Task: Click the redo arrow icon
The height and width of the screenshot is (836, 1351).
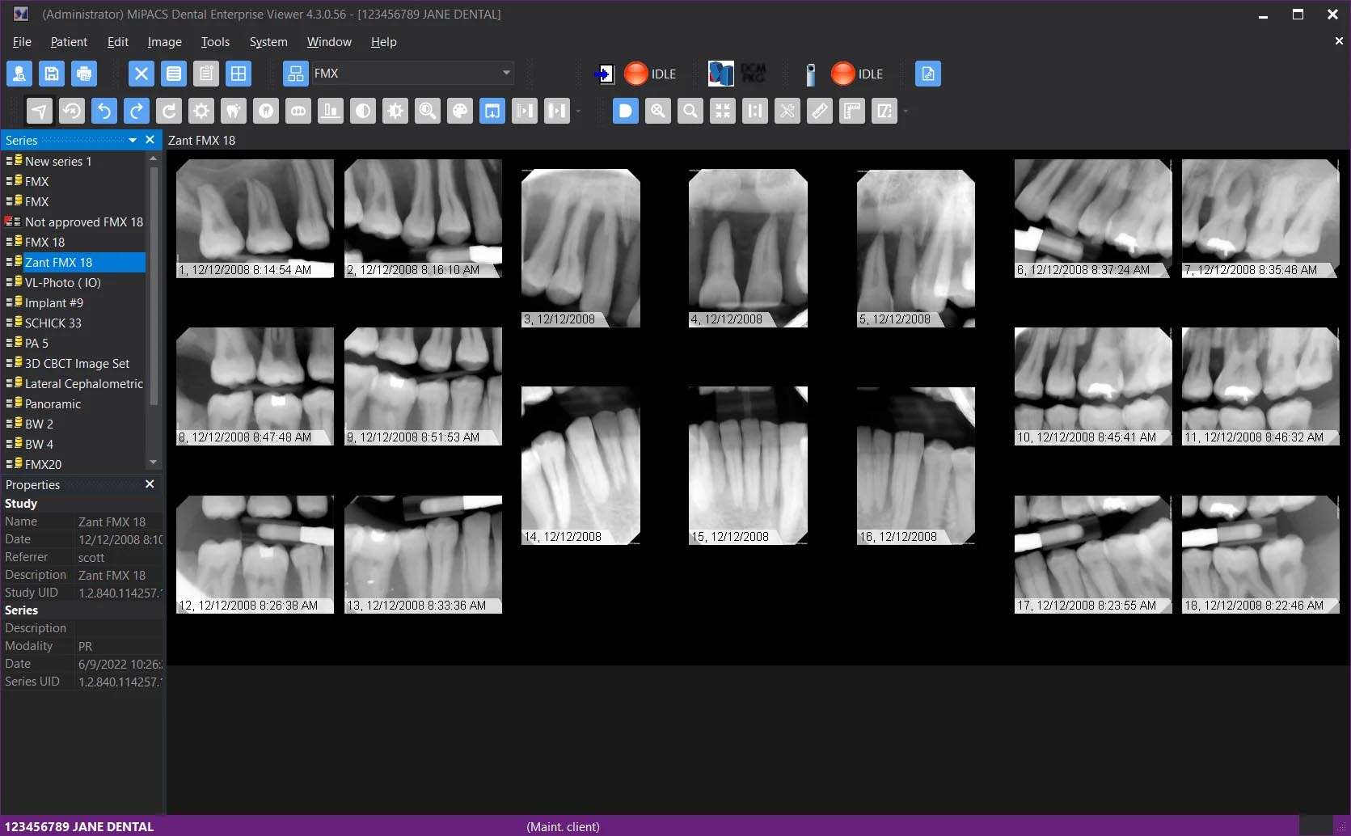Action: 137,111
